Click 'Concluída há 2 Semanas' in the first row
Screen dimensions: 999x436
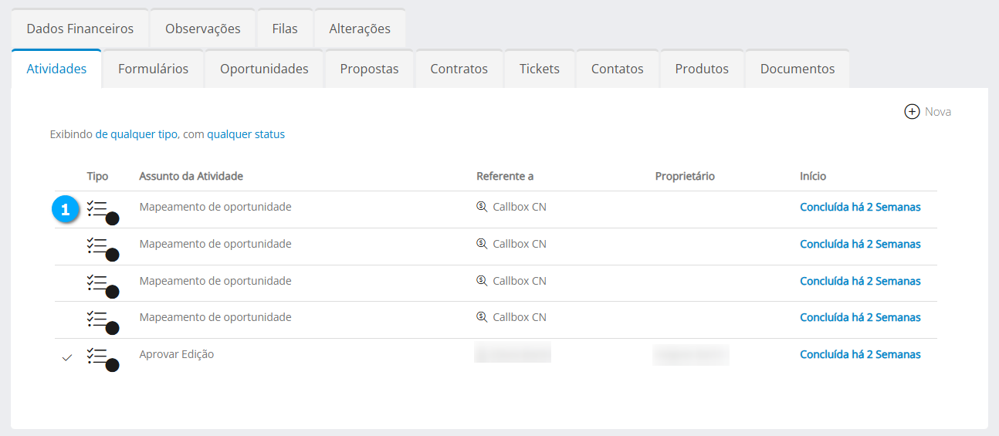[x=860, y=207]
